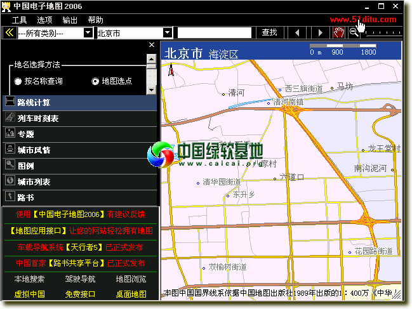Expand the 城市风情 section

(80, 150)
